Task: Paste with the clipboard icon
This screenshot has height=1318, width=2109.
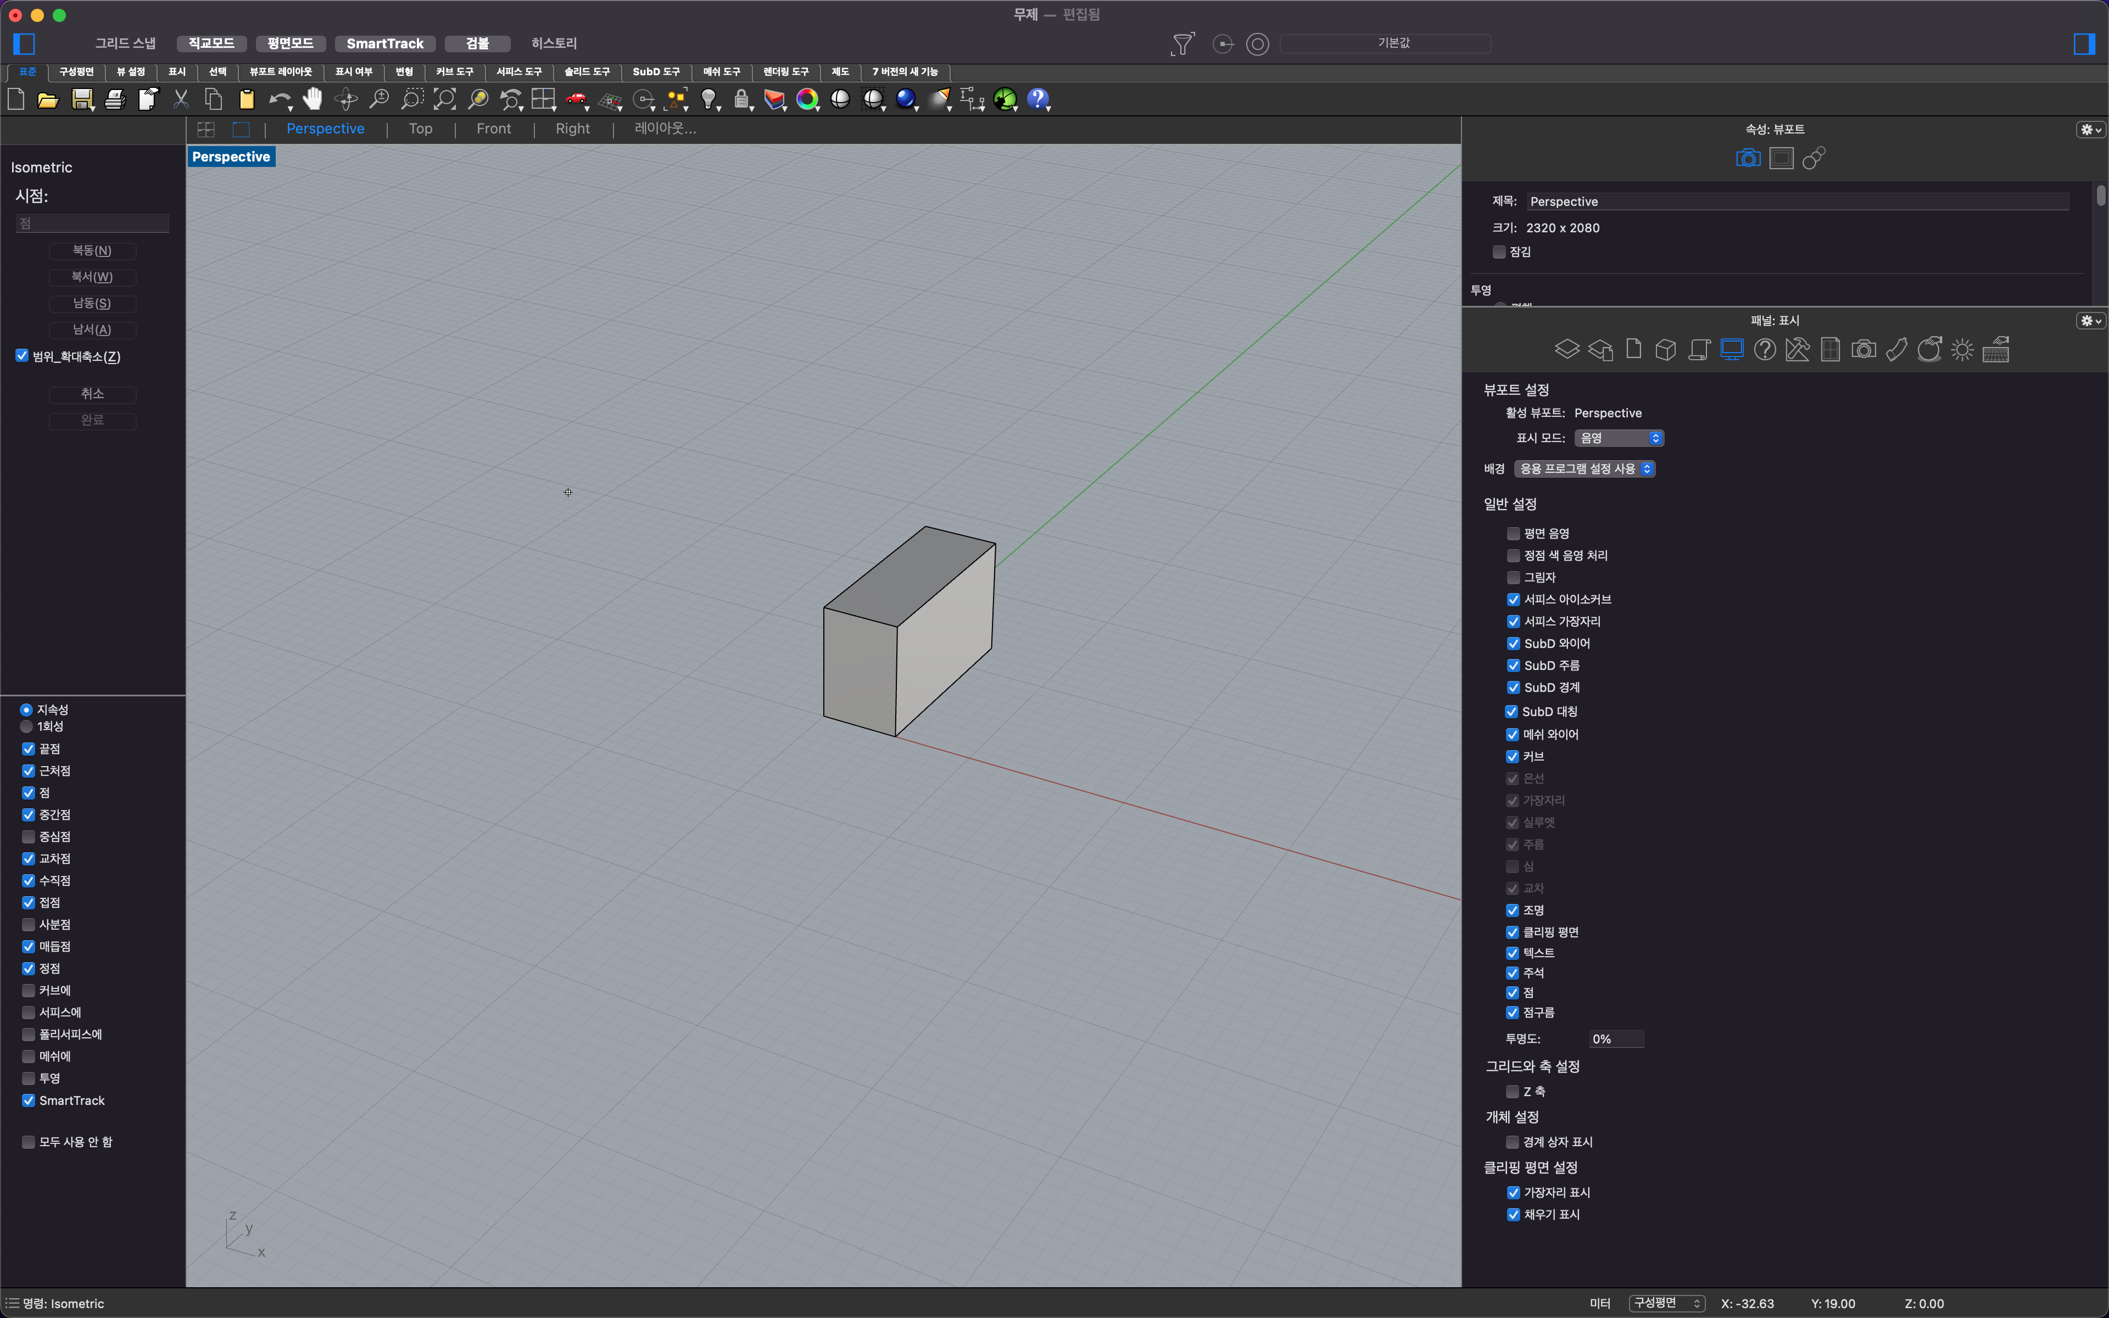Action: tap(247, 99)
